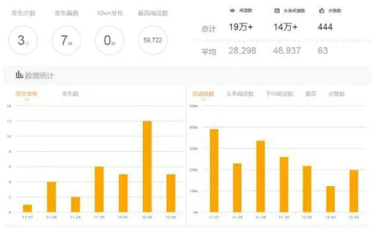Select the 最高 tab

point(311,94)
